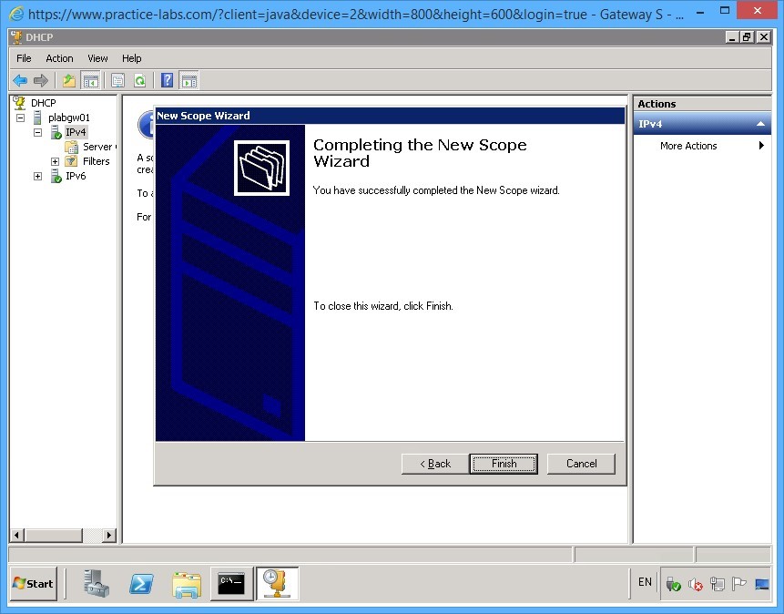Click the Export List toolbar icon
Screen dimensions: 784x614
click(68, 80)
